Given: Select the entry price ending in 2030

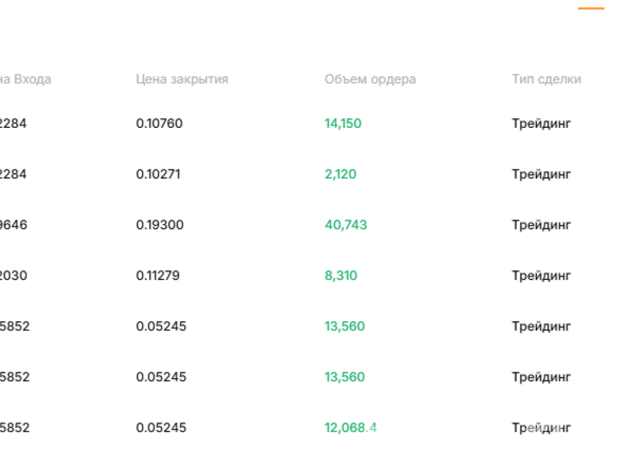Looking at the screenshot, I should click(13, 276).
